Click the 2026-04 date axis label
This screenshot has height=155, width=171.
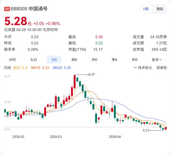click(x=115, y=137)
